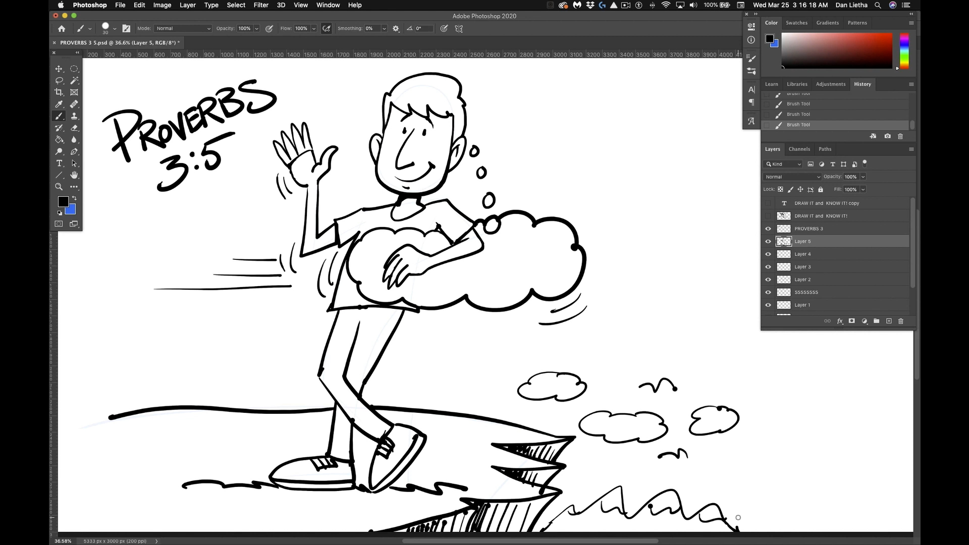Click the foreground color swatch in toolbar
This screenshot has width=969, height=545.
pos(63,202)
